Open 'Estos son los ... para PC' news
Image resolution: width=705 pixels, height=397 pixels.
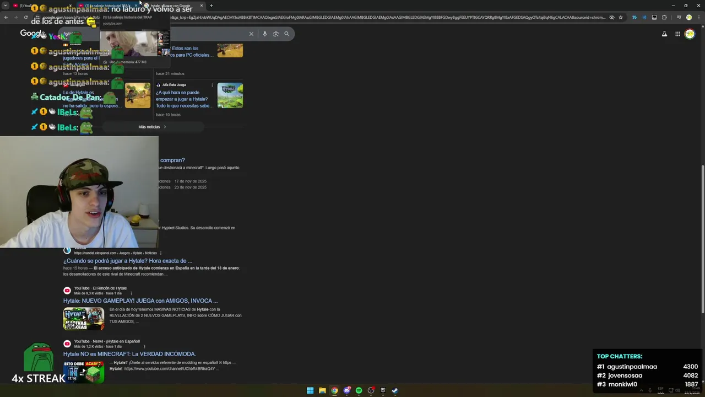click(x=191, y=52)
